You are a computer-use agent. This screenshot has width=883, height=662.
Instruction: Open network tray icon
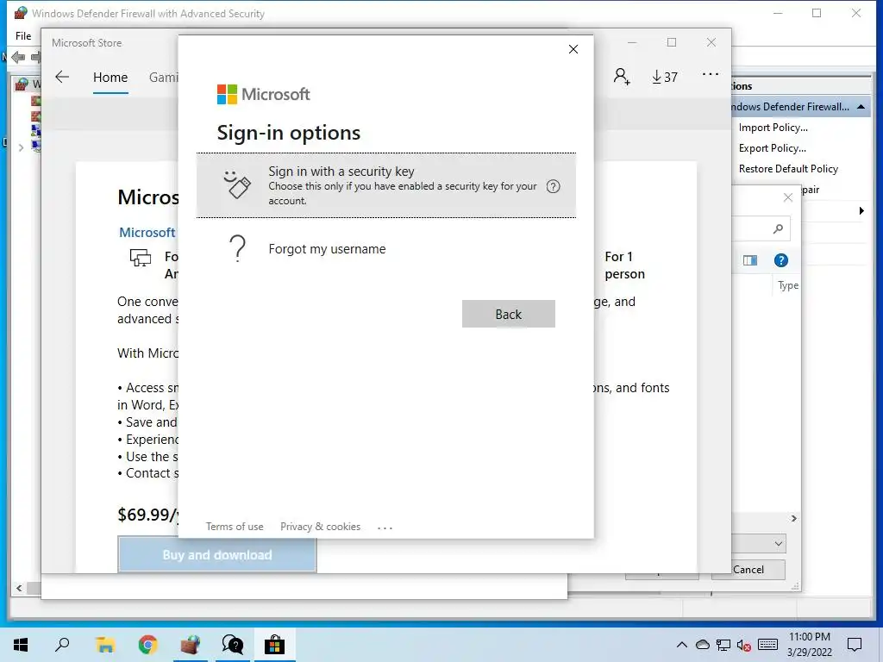pyautogui.click(x=723, y=645)
